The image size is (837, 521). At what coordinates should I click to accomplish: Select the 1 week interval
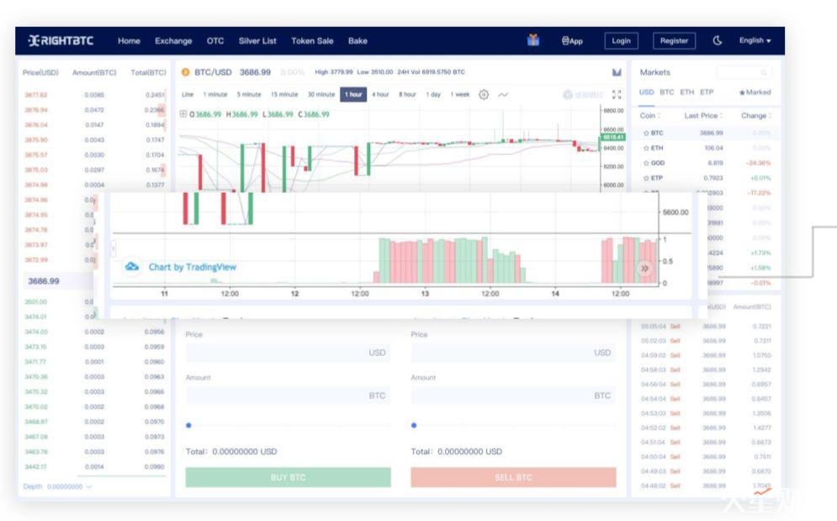point(459,94)
